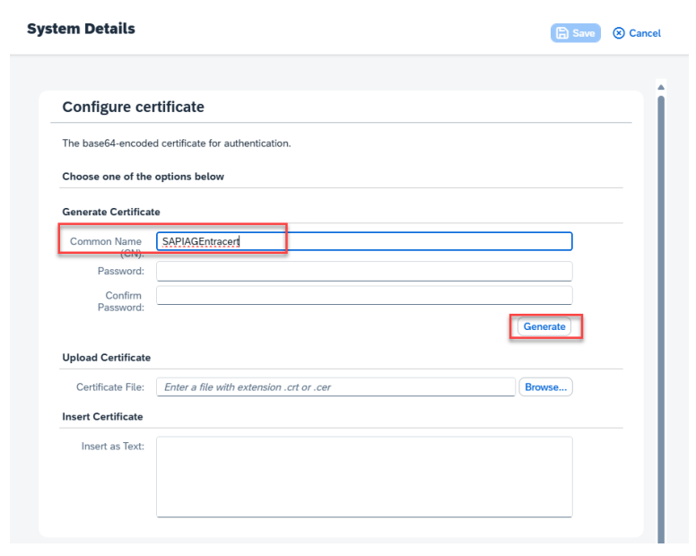Save the system details
The height and width of the screenshot is (556, 696).
click(575, 33)
